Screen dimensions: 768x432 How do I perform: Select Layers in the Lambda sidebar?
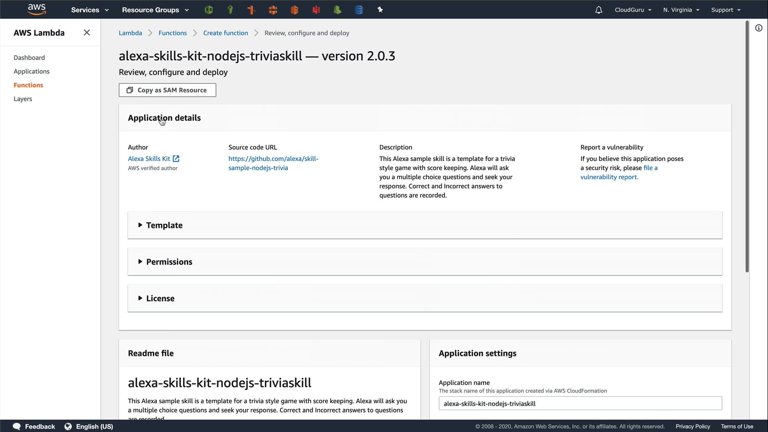23,99
